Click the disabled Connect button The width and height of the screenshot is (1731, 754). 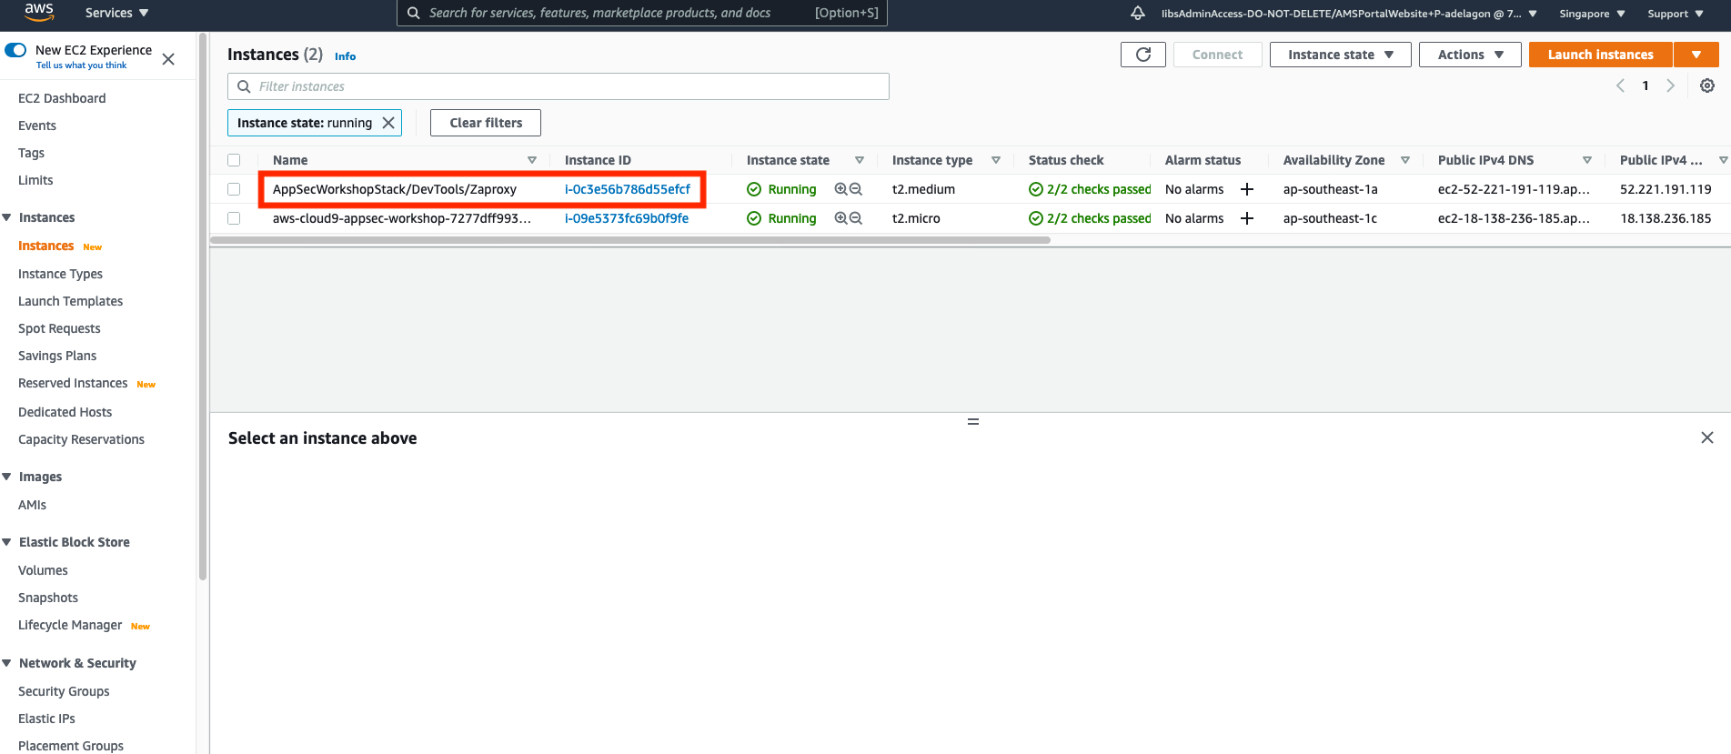(x=1217, y=55)
